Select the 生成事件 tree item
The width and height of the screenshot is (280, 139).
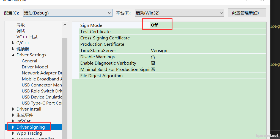point(25,115)
